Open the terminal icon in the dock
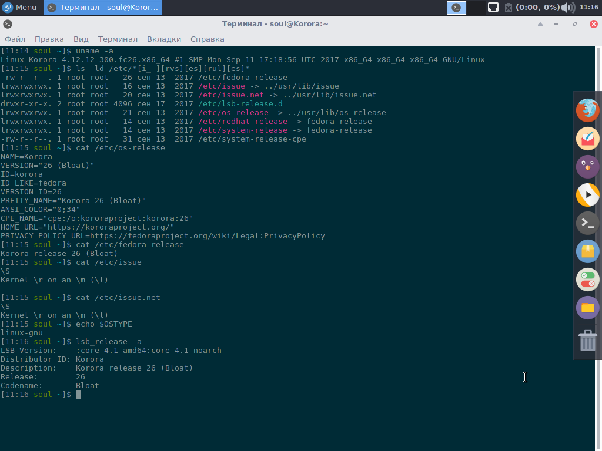This screenshot has width=602, height=451. point(587,223)
